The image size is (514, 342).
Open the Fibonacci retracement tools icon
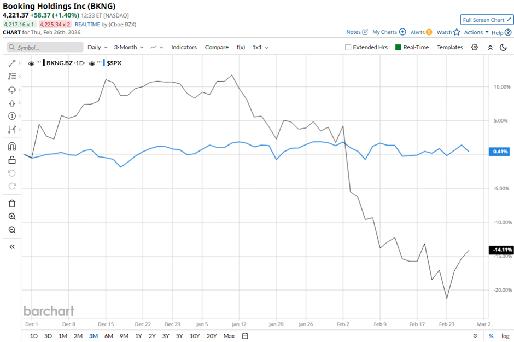[x=12, y=76]
